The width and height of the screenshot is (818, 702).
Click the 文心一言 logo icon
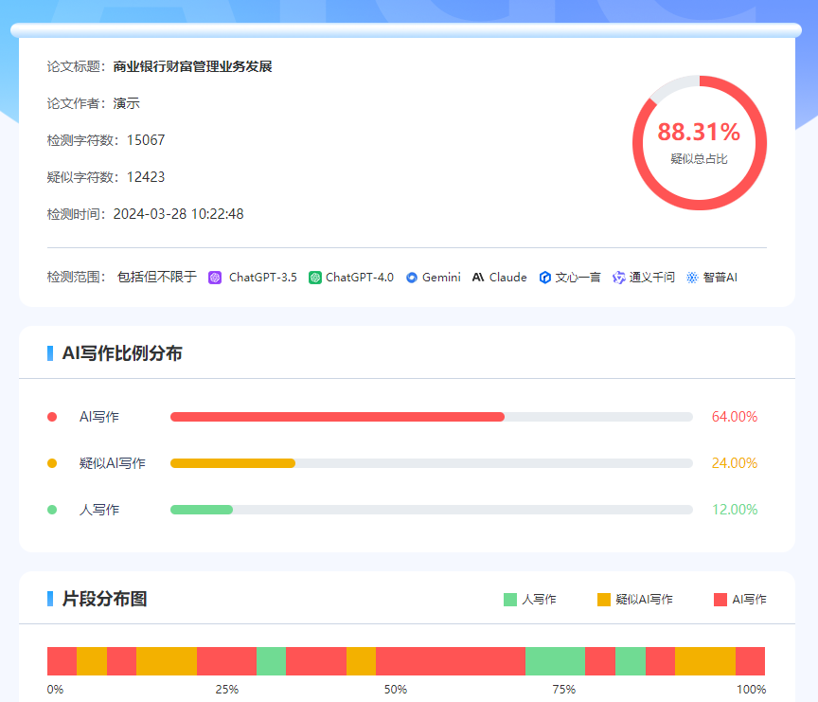(x=545, y=278)
